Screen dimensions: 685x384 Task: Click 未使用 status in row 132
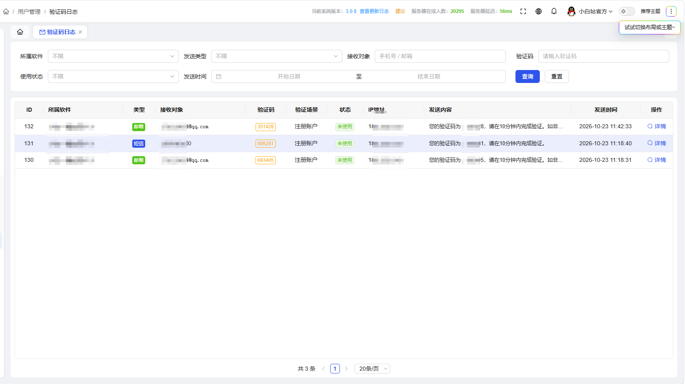click(345, 127)
